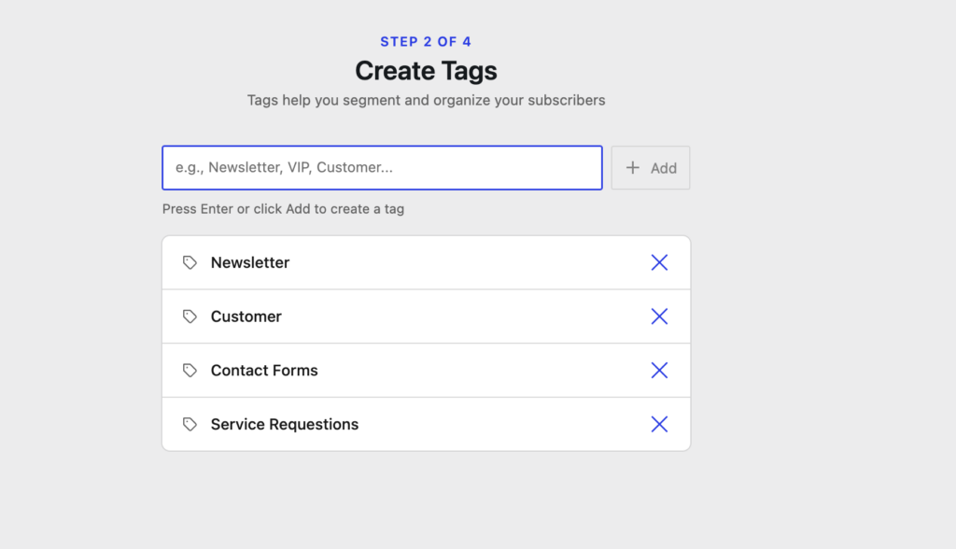This screenshot has height=549, width=956.
Task: Delete the Customer tag using the X
Action: click(659, 316)
